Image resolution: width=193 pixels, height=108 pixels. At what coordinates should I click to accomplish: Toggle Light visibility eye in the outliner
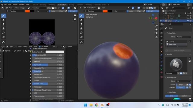tap(188, 18)
